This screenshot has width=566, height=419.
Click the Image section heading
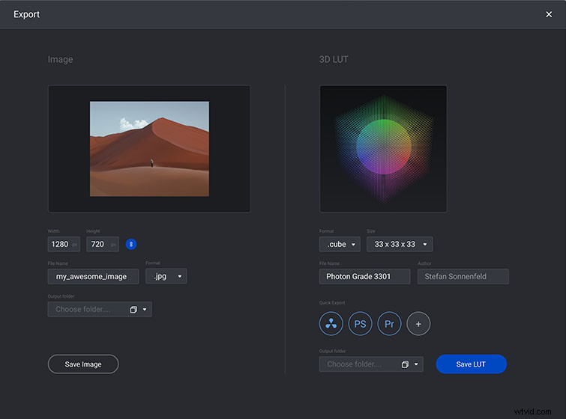pyautogui.click(x=60, y=59)
